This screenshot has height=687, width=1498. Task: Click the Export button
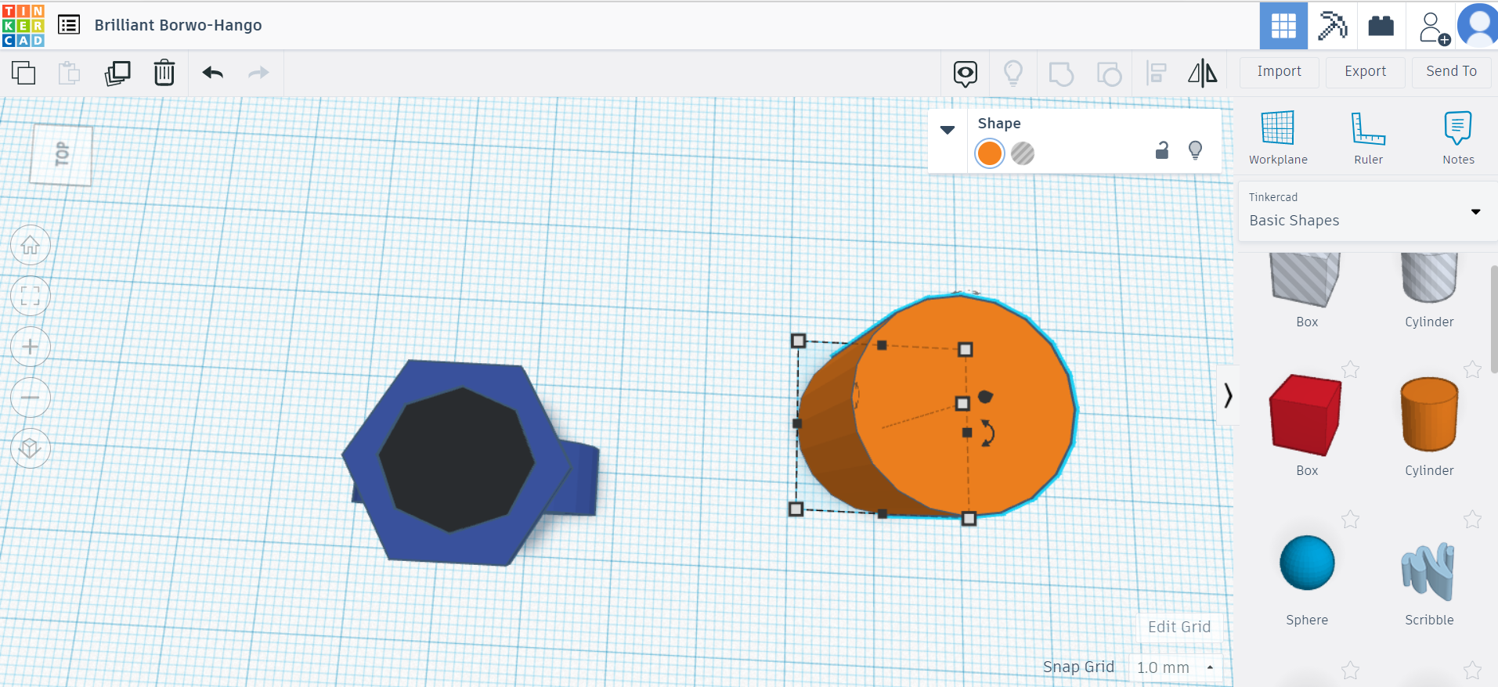click(x=1366, y=72)
